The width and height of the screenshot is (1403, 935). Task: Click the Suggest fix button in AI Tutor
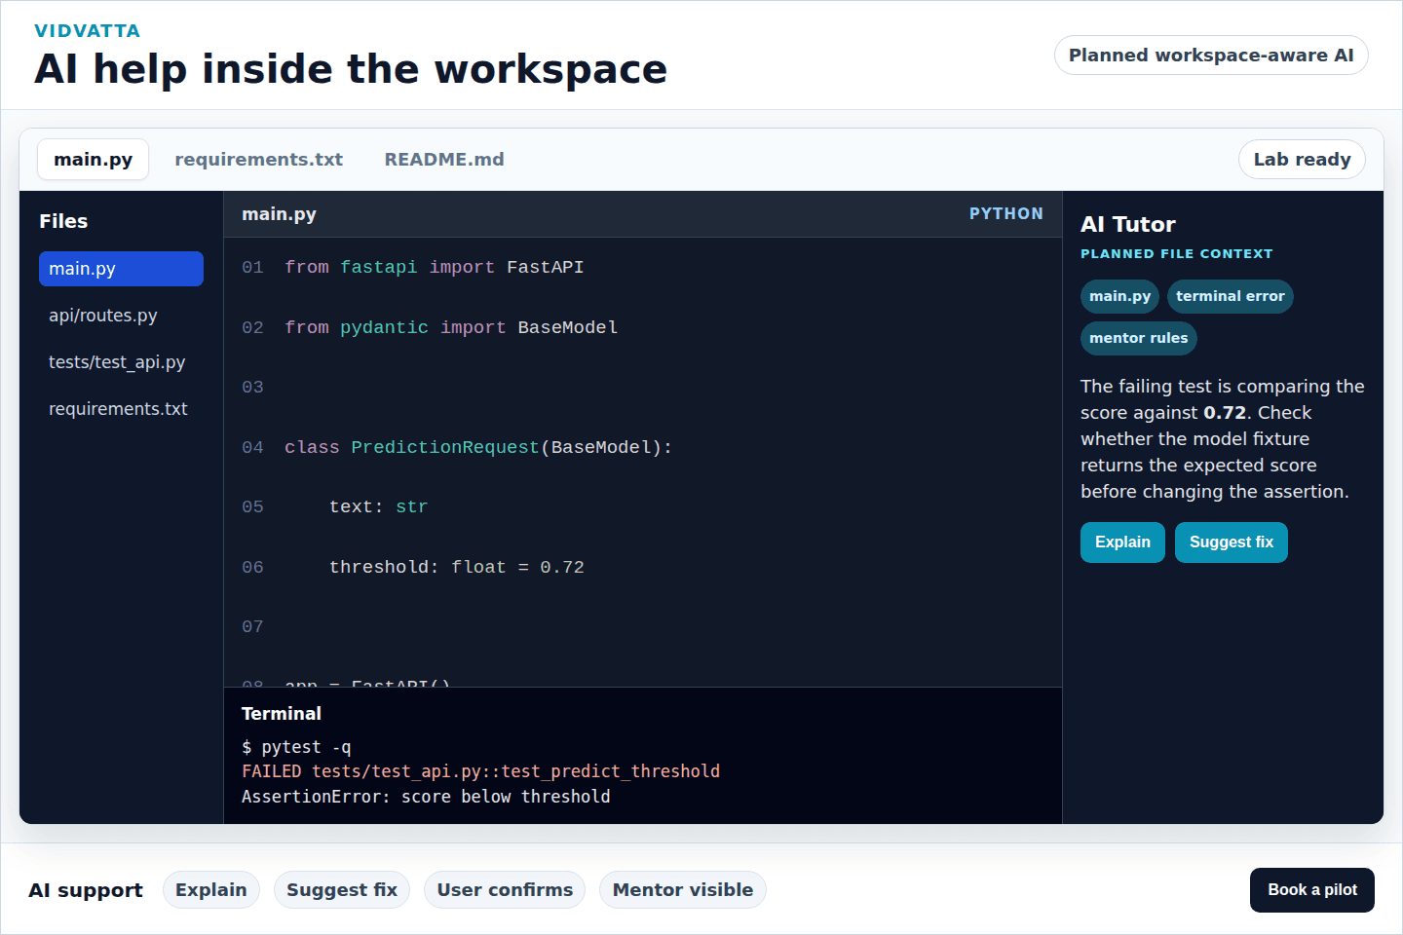[x=1231, y=542]
